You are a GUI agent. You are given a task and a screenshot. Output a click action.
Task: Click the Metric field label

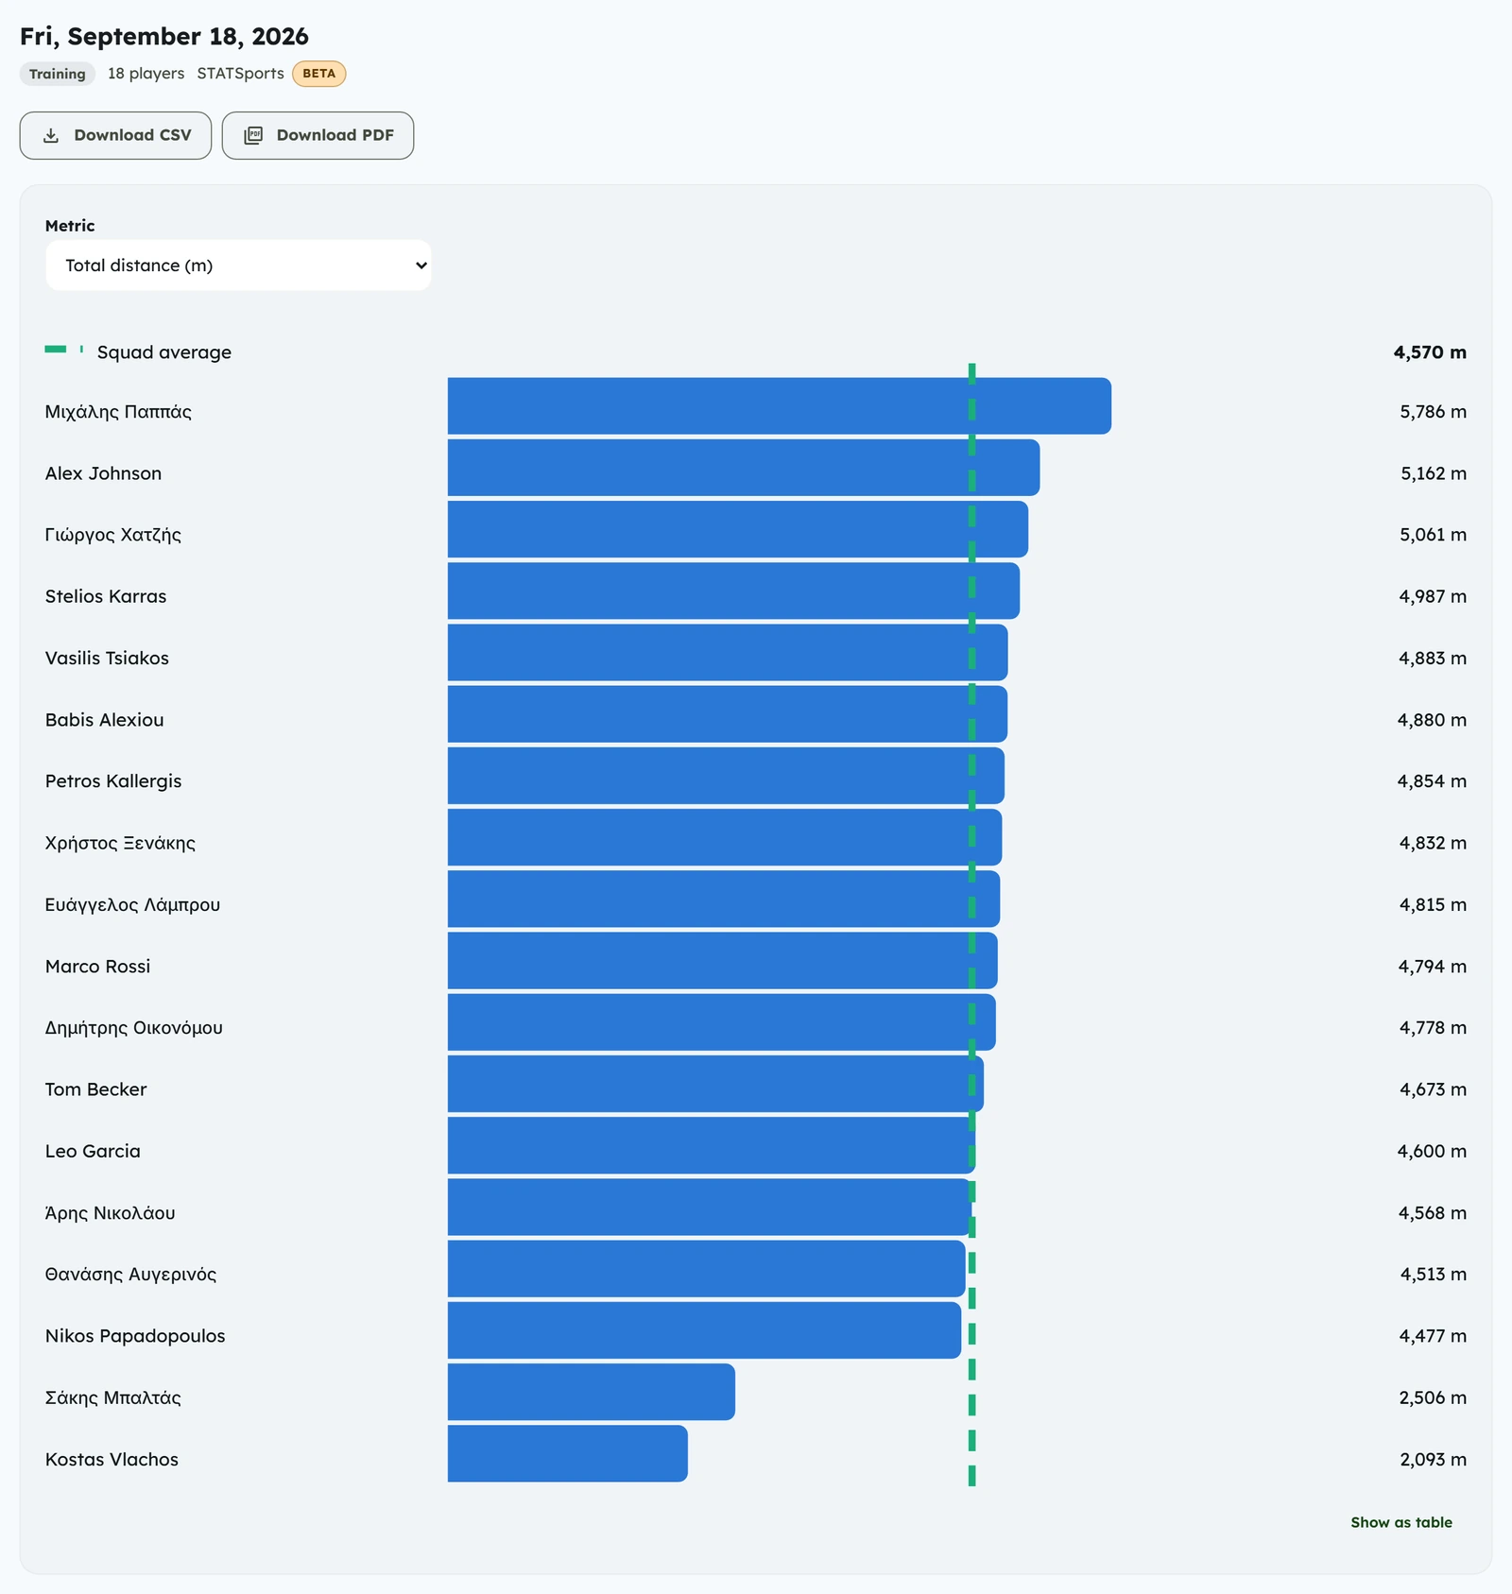pos(70,226)
